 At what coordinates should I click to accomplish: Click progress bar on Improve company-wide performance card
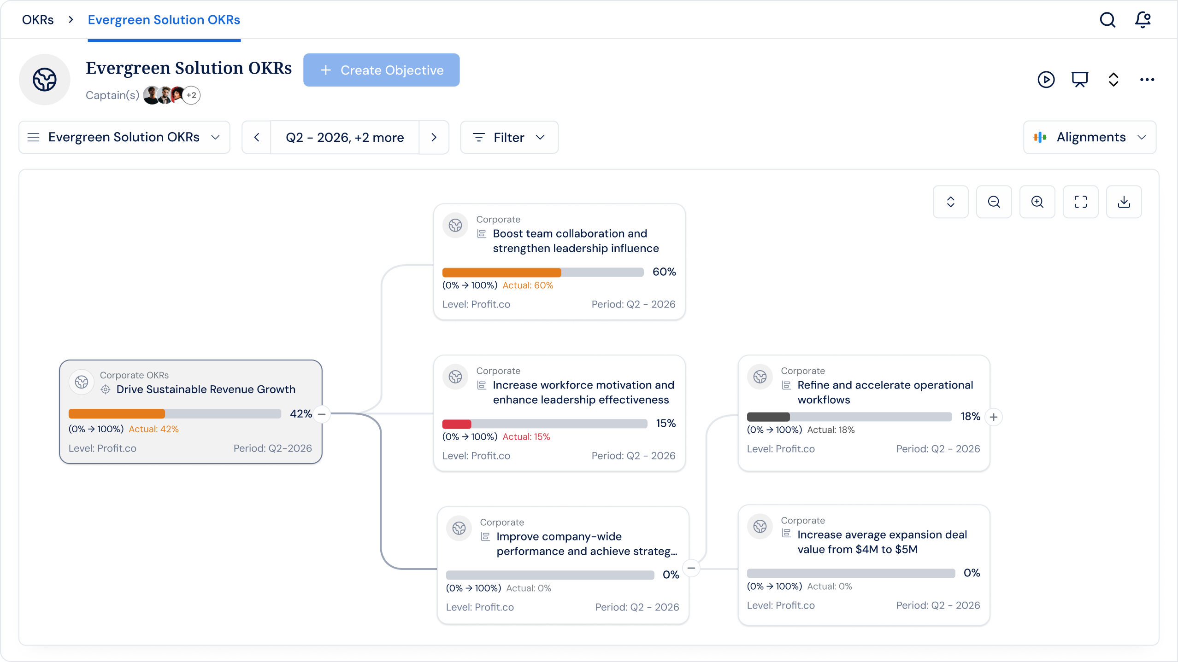click(550, 575)
